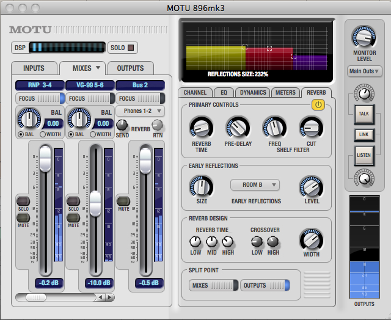The width and height of the screenshot is (391, 320).
Task: Open the Phones 1-2 output dropdown
Action: point(140,111)
